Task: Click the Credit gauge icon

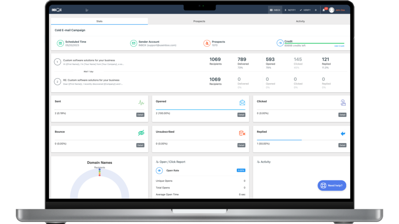Action: [x=280, y=43]
